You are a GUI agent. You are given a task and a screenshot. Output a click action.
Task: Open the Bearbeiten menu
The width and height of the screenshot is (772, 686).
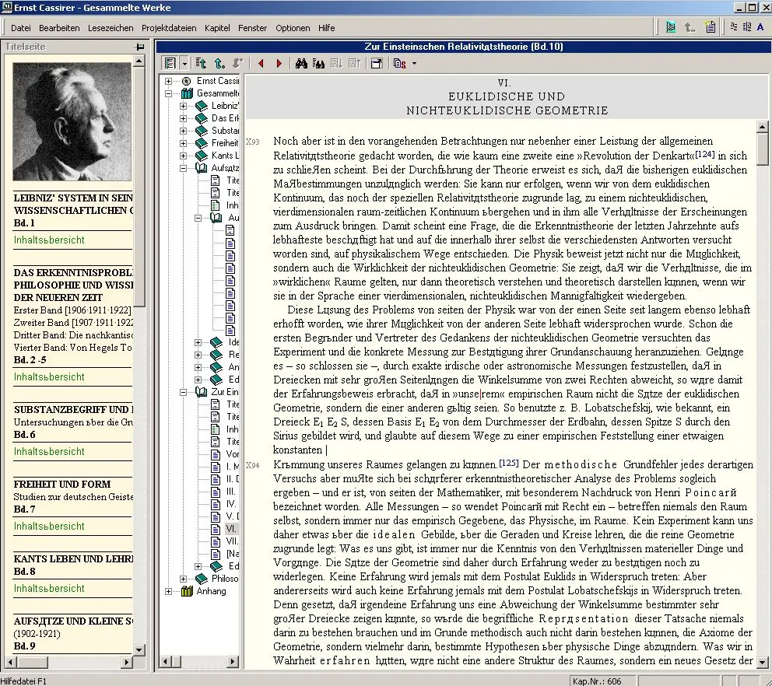pyautogui.click(x=59, y=28)
